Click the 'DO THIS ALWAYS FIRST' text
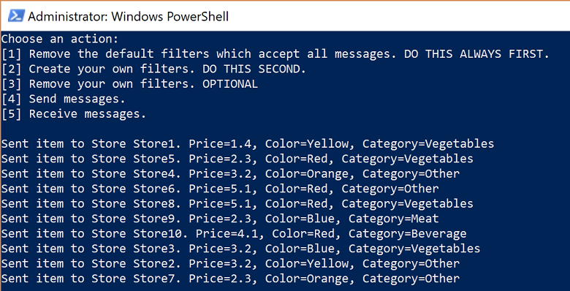The height and width of the screenshot is (291, 570). [476, 54]
